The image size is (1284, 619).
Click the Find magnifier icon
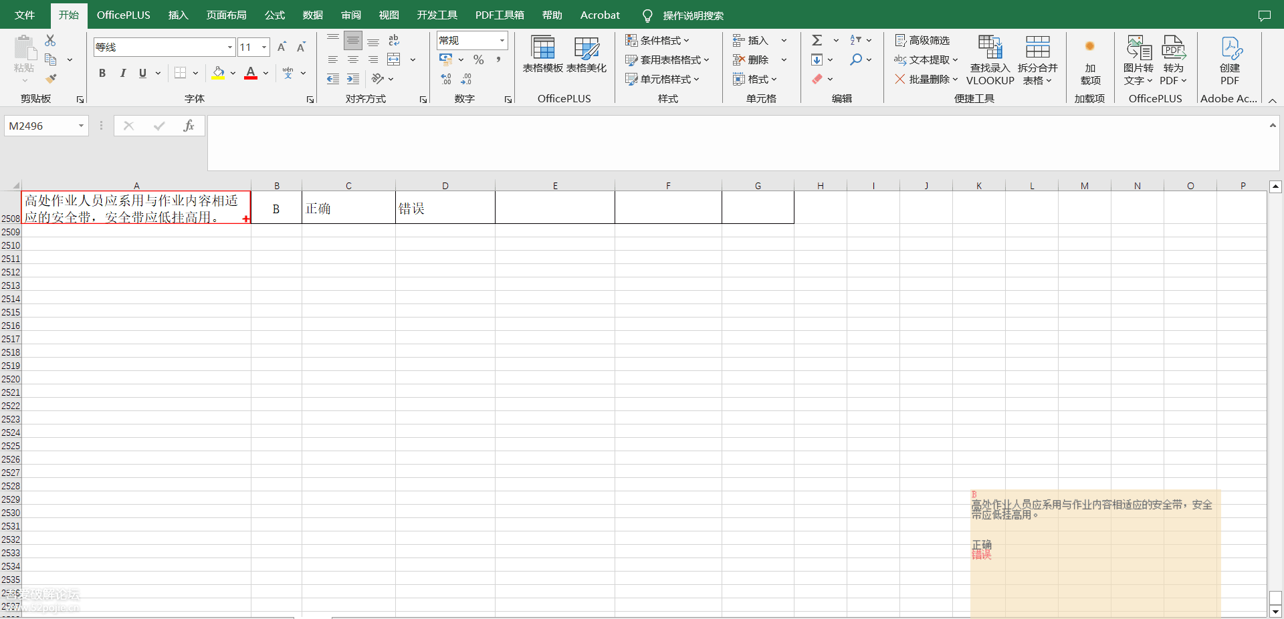coord(855,59)
